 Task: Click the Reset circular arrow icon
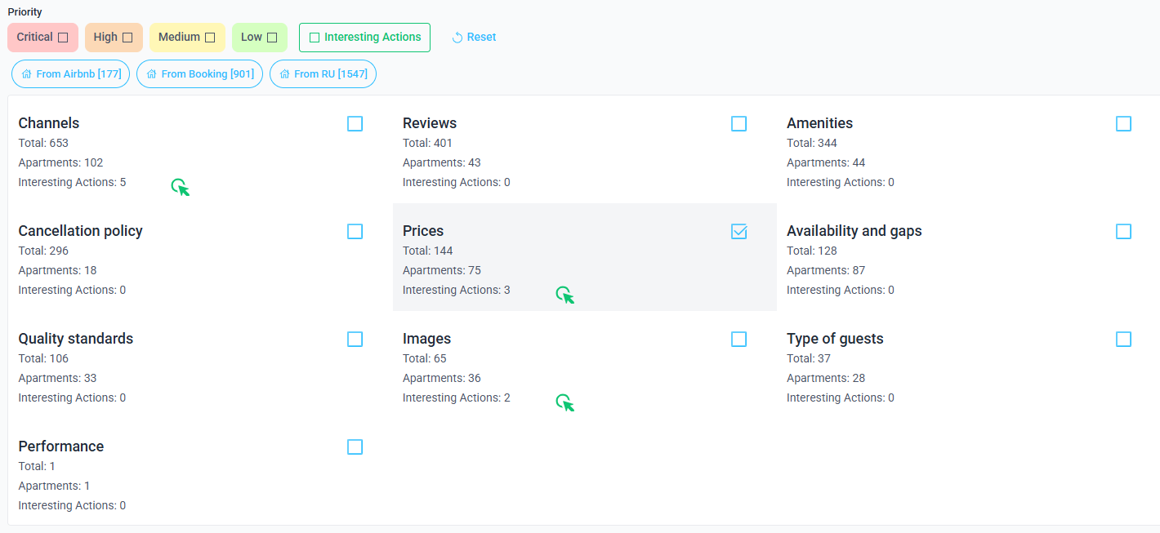[x=457, y=38]
